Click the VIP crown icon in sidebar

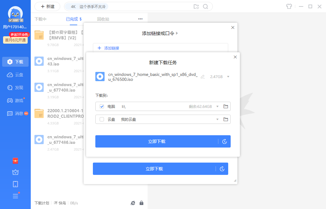(15, 172)
